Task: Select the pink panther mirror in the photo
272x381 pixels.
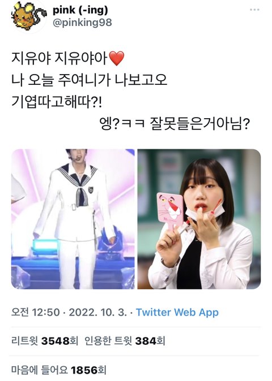Action: [x=170, y=210]
